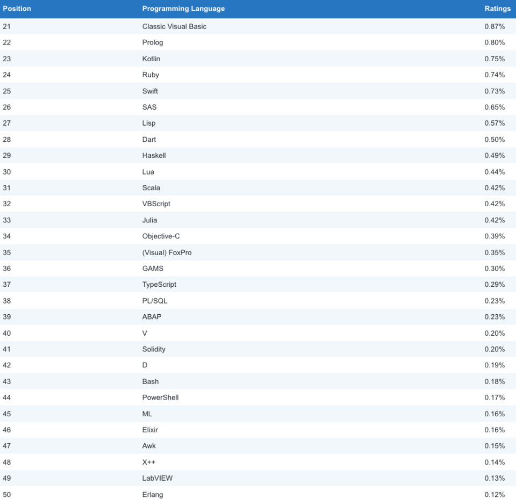Click the LabVIEW language cell
516x499 pixels.
[x=157, y=478]
